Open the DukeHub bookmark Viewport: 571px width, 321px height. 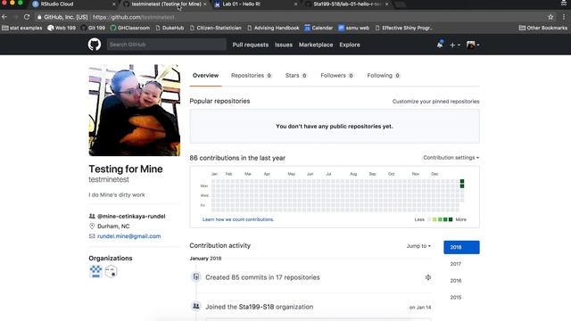tap(170, 28)
